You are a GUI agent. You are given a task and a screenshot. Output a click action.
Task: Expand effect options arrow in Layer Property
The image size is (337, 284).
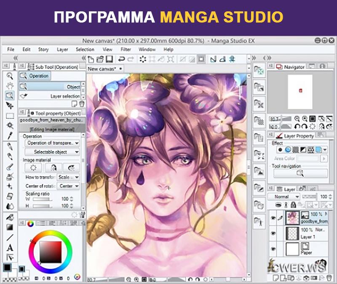325,150
